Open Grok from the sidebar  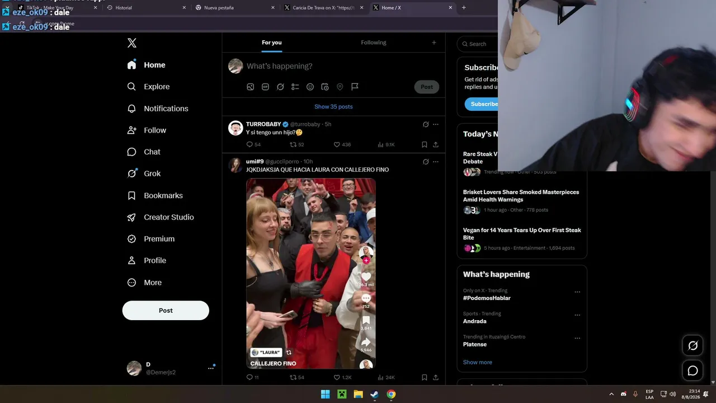tap(144, 174)
